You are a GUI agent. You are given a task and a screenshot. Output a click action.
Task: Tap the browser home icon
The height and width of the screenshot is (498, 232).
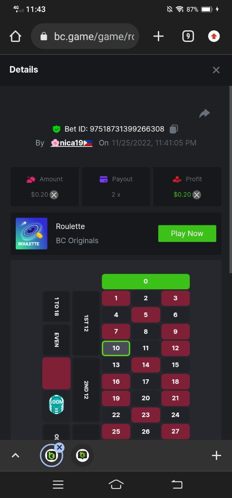(x=15, y=37)
